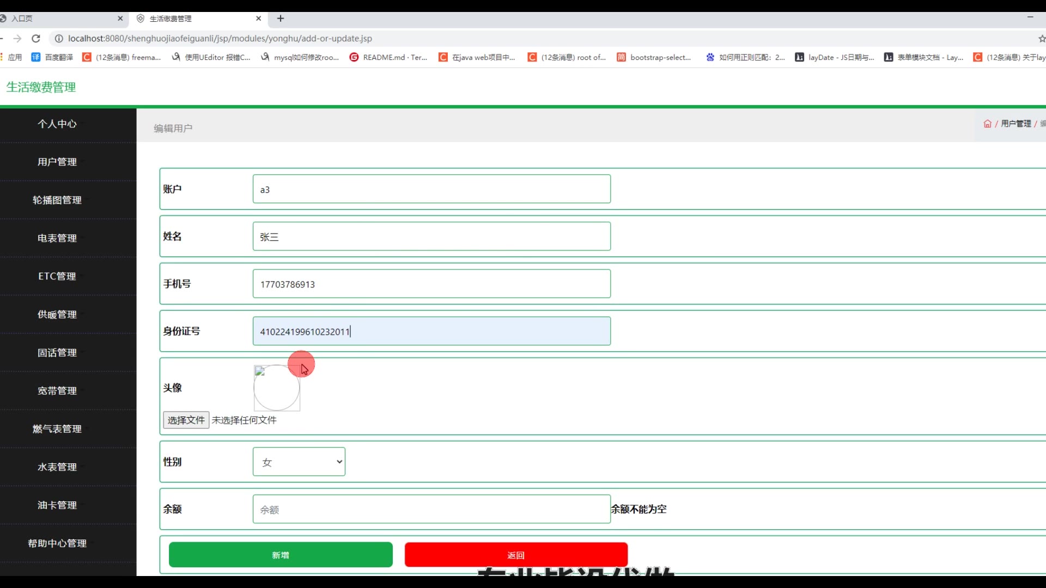1046x588 pixels.
Task: Click the green 新增 button
Action: pos(281,555)
